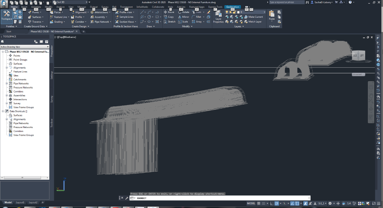Open the Pipe Network dropdown
Viewport: 383px width, 208px height.
pyautogui.click(x=101, y=22)
